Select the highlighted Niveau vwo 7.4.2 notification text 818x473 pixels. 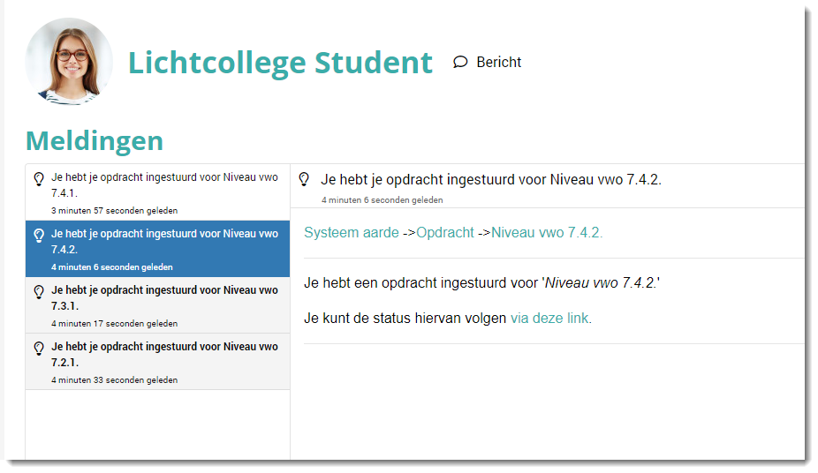tap(164, 241)
